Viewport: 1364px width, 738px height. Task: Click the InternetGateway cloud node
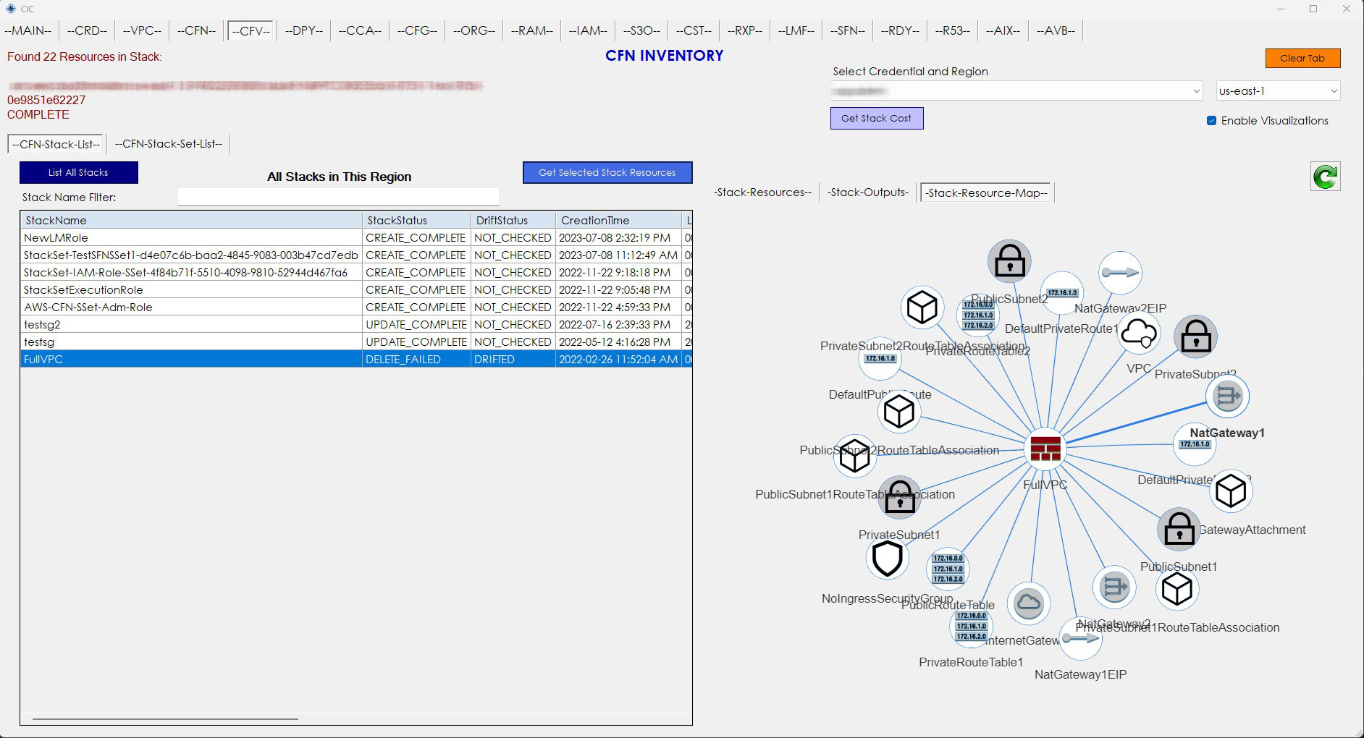coord(1028,603)
